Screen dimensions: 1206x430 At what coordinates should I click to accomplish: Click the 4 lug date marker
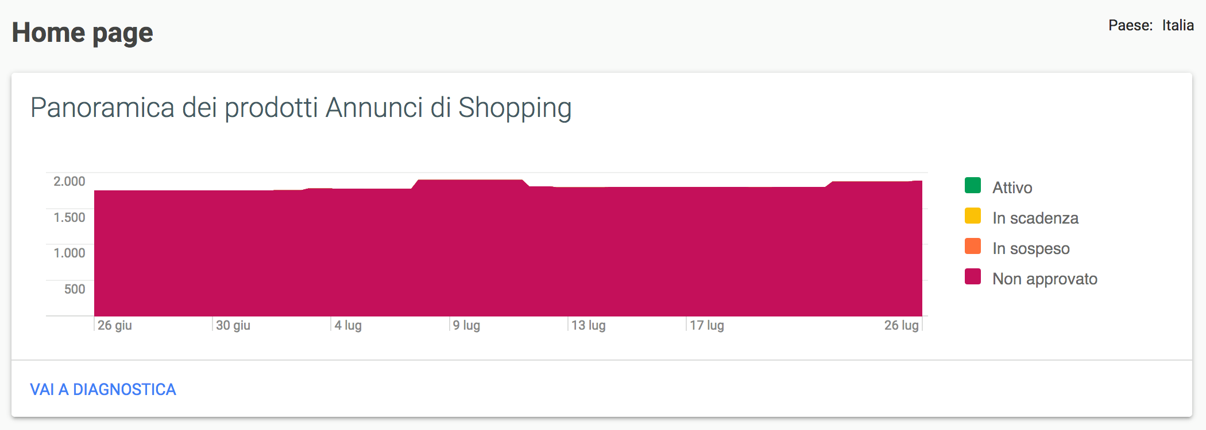pos(348,325)
